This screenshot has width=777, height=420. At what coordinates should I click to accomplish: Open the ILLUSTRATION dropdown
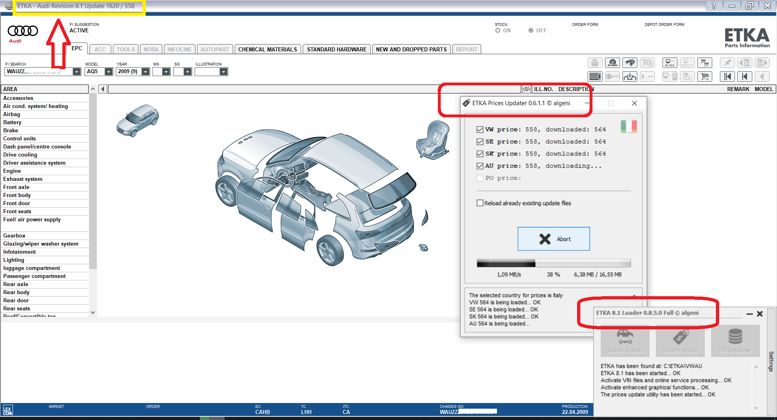(x=223, y=72)
